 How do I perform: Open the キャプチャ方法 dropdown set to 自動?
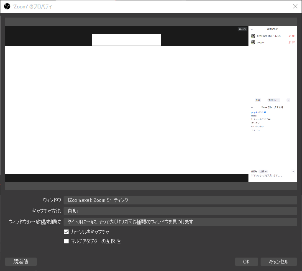180,211
